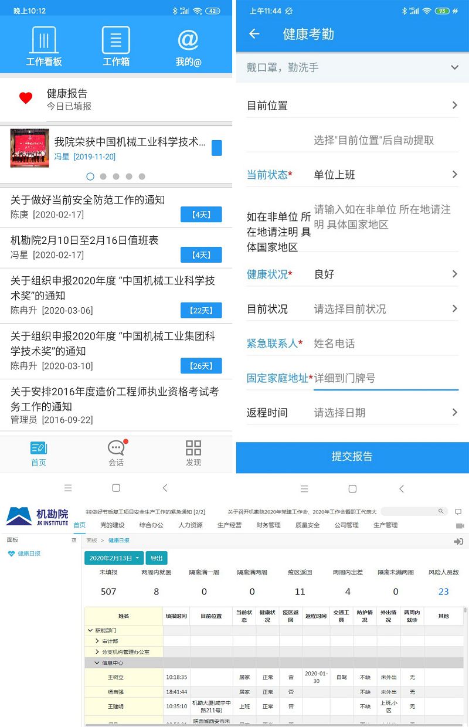469x727 pixels.
Task: Click the 紧急联系人 name and phone field
Action: (x=384, y=344)
